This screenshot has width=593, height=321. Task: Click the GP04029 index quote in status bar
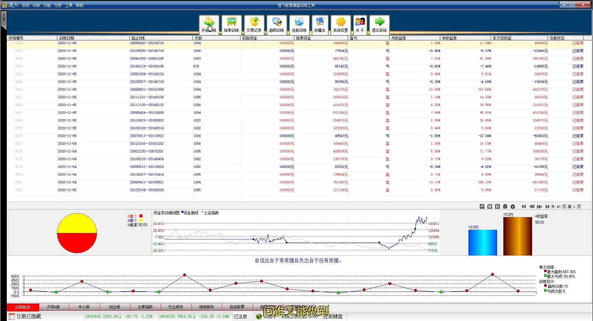point(194,316)
